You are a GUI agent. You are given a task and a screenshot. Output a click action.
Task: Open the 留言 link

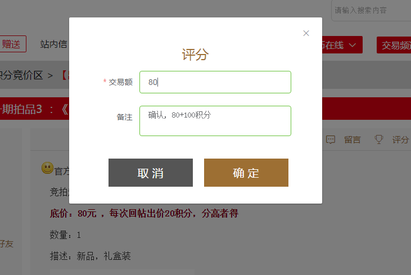tap(353, 139)
